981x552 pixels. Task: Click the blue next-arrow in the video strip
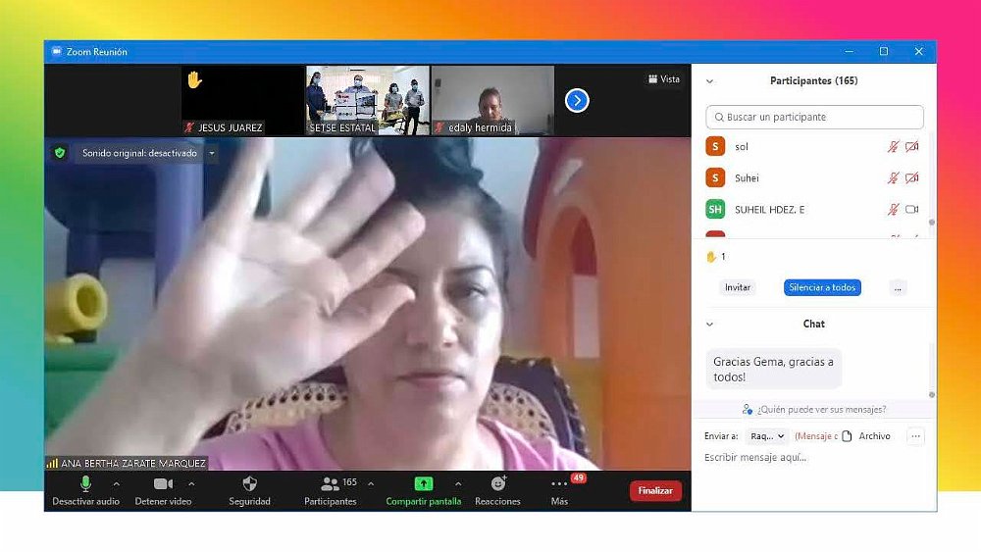coord(577,100)
